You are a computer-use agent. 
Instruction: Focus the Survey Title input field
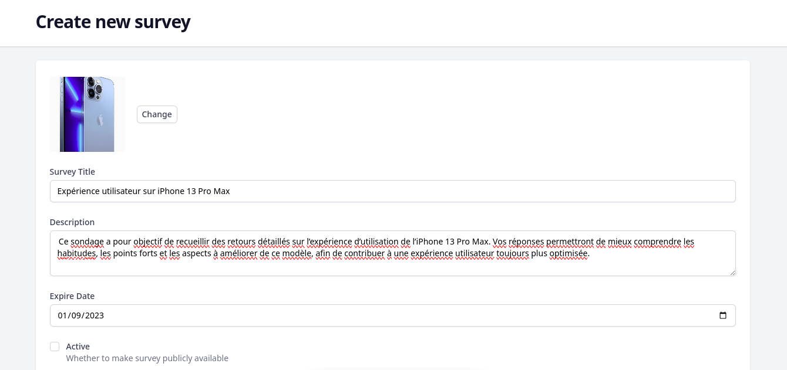392,191
